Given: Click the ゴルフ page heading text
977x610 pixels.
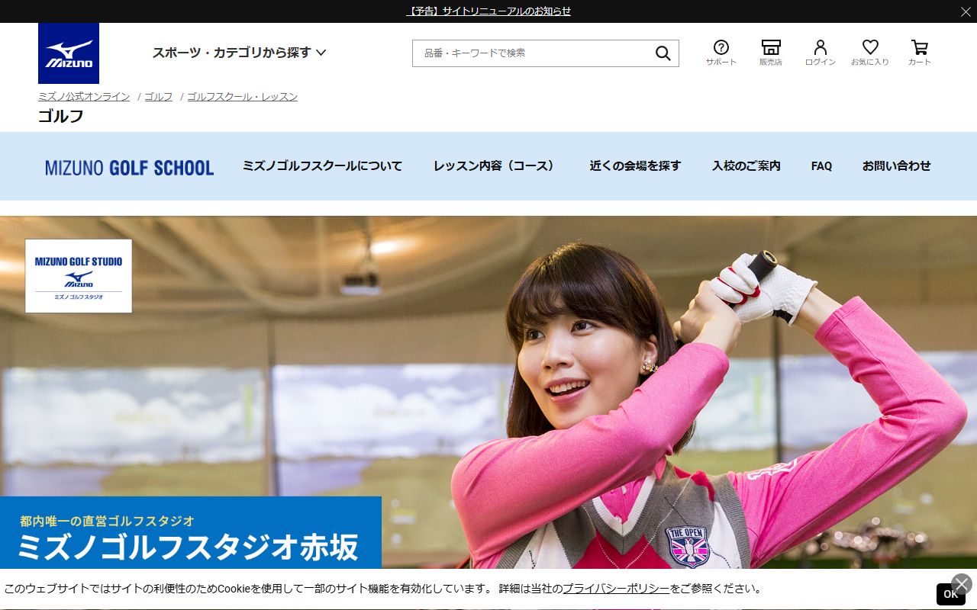Looking at the screenshot, I should (x=61, y=117).
